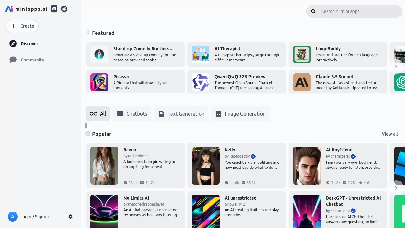Click author owe1012
405x228 pixels.
[x=237, y=204]
